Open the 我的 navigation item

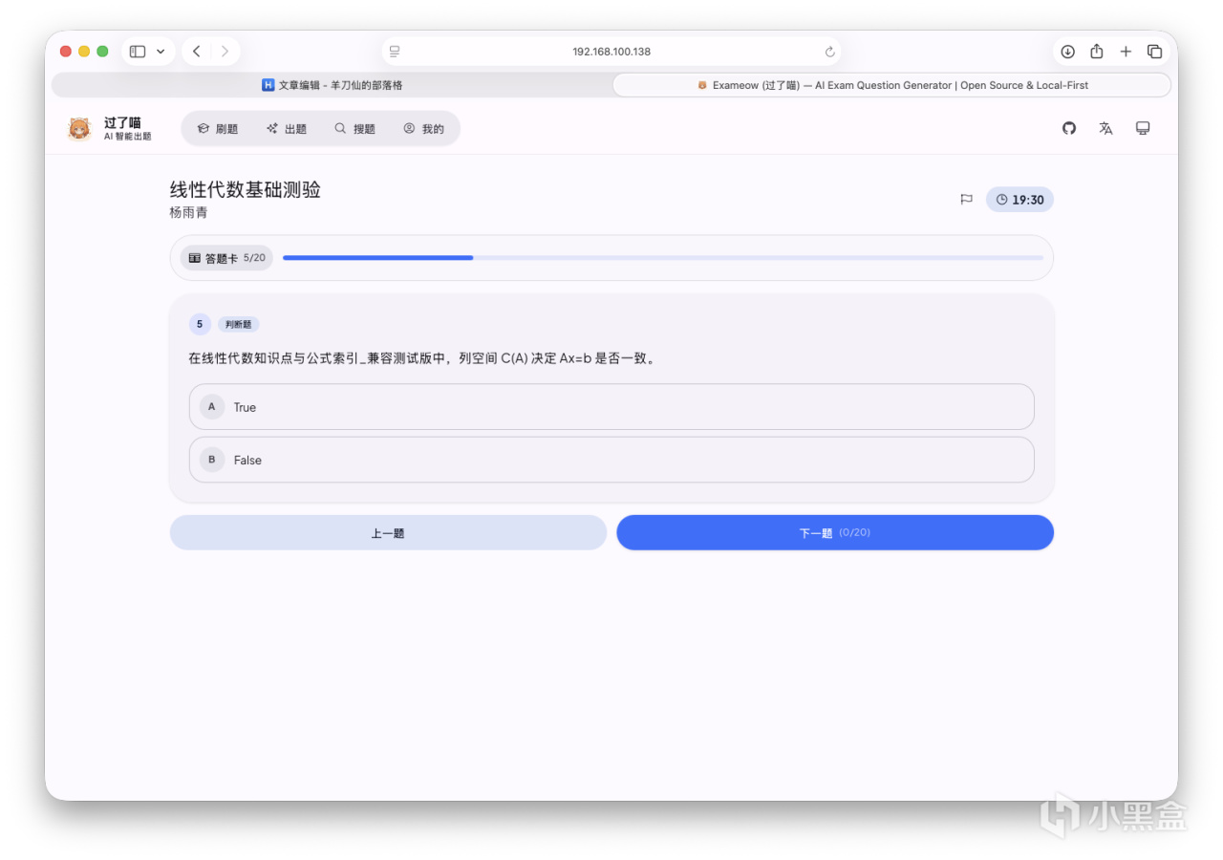424,129
